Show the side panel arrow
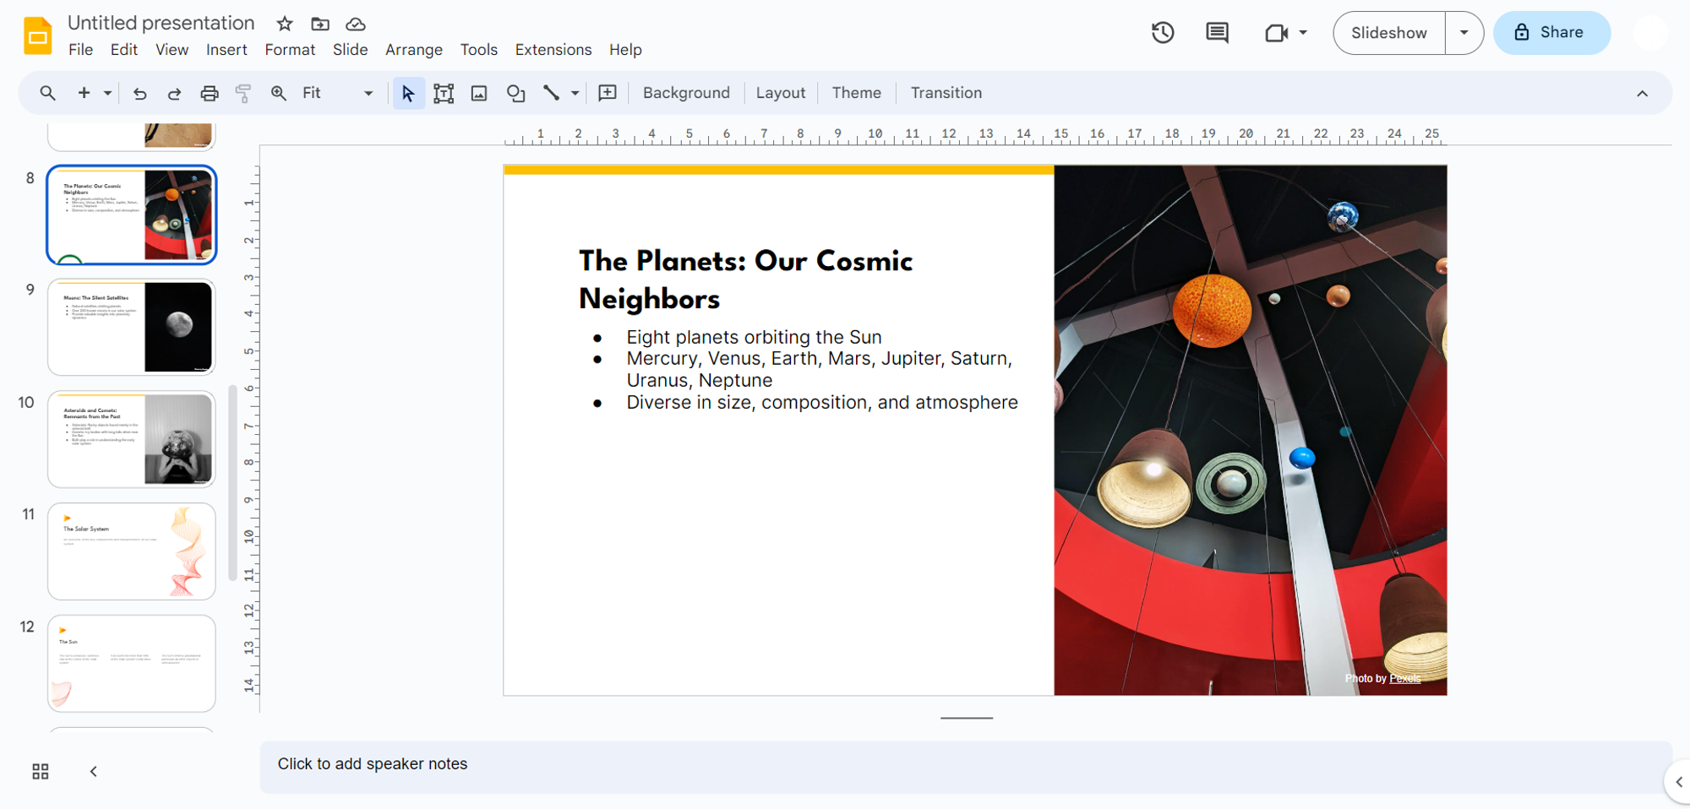1690x809 pixels. point(1679,782)
